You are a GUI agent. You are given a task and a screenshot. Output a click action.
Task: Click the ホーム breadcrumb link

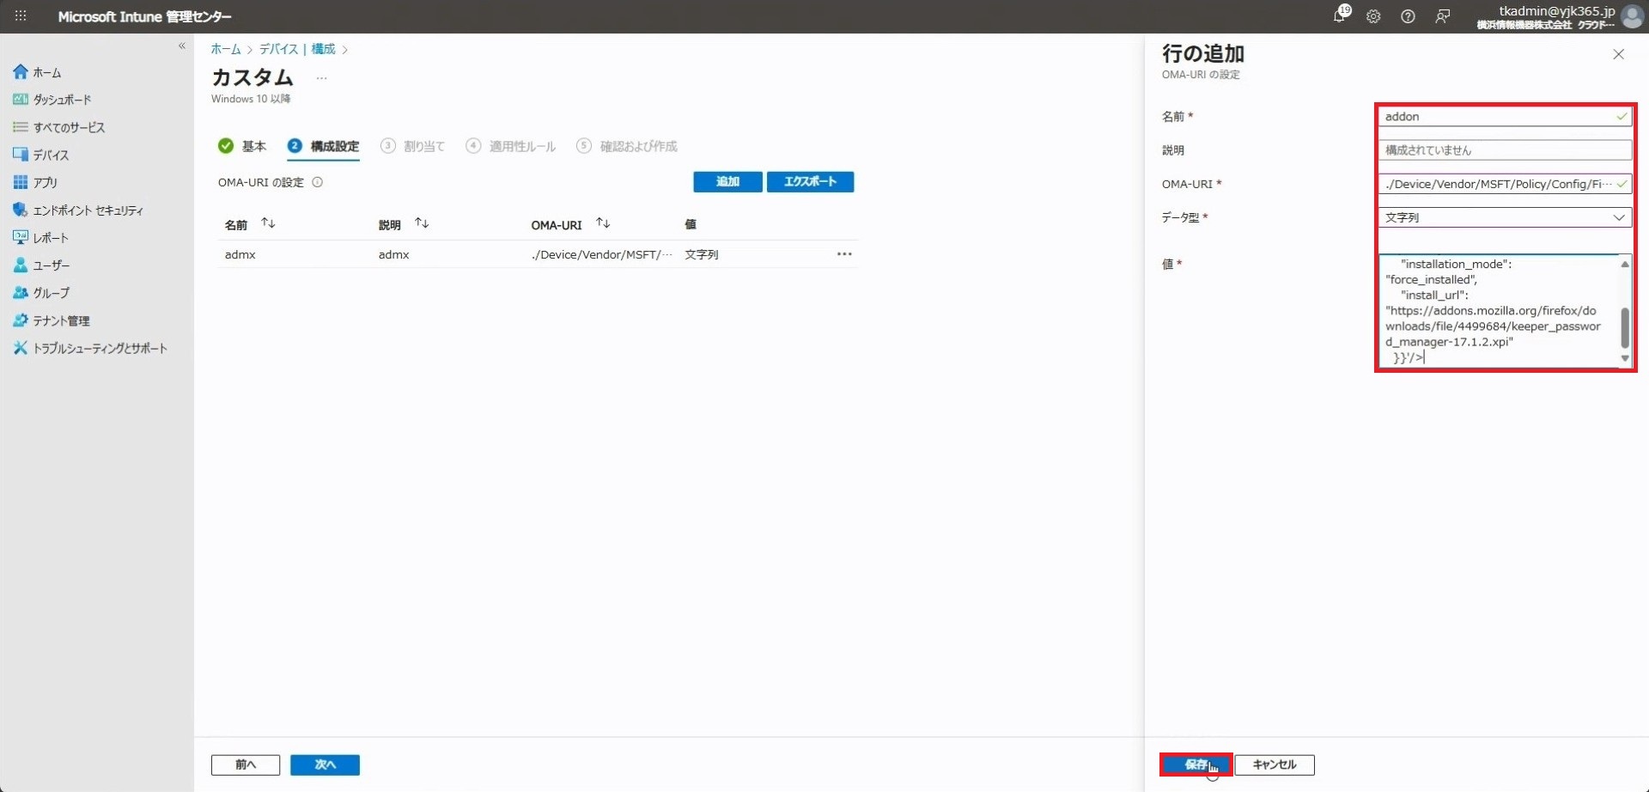point(226,49)
